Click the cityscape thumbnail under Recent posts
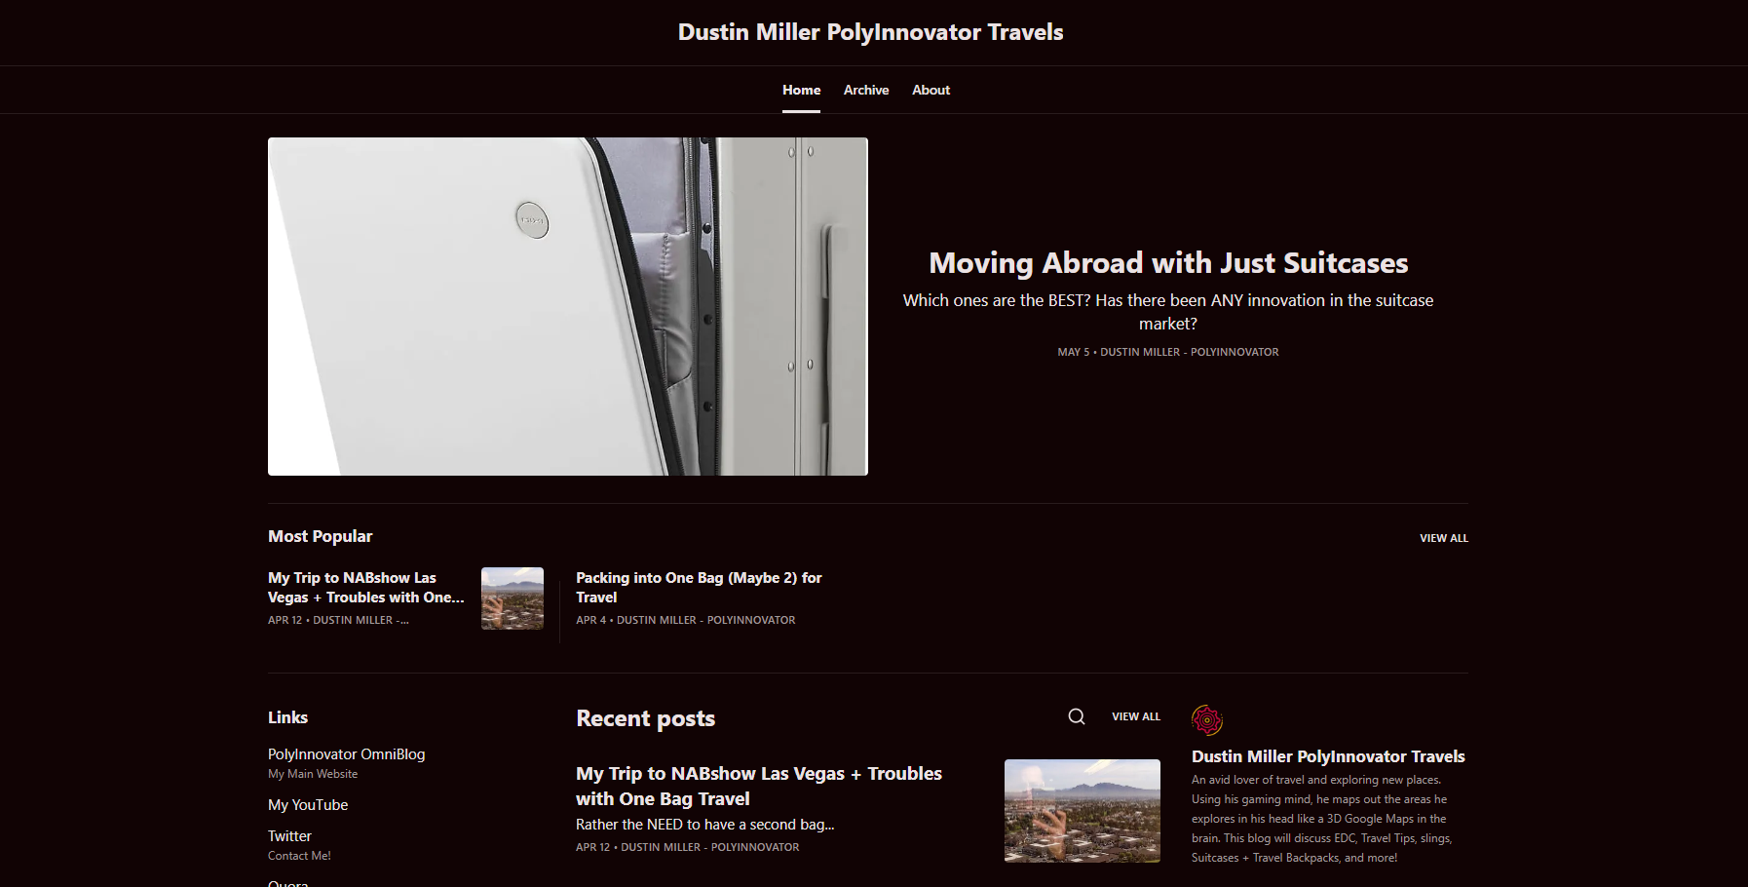 (x=1082, y=810)
